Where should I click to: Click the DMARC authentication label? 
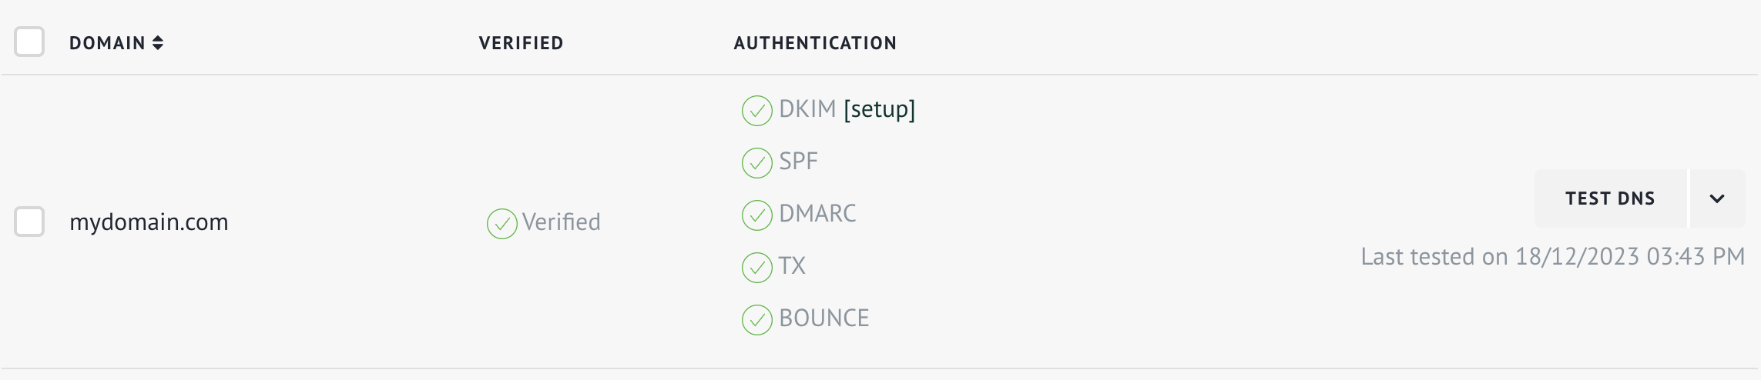click(817, 213)
